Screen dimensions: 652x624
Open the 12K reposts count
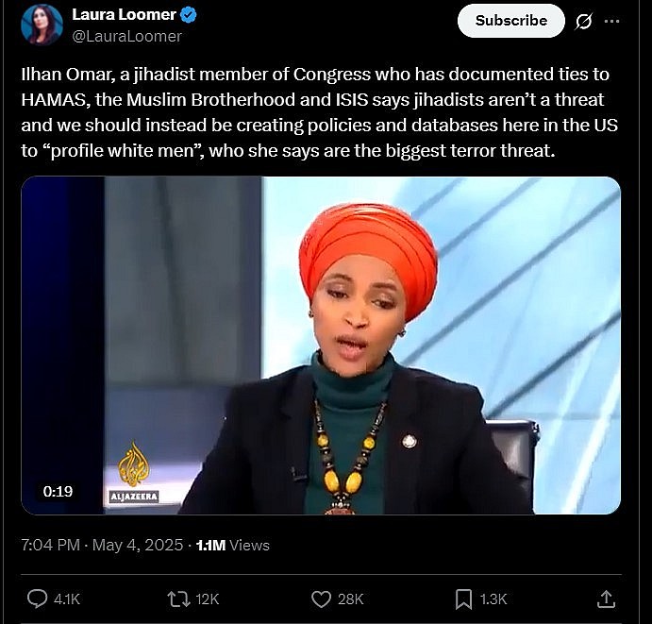[x=207, y=599]
